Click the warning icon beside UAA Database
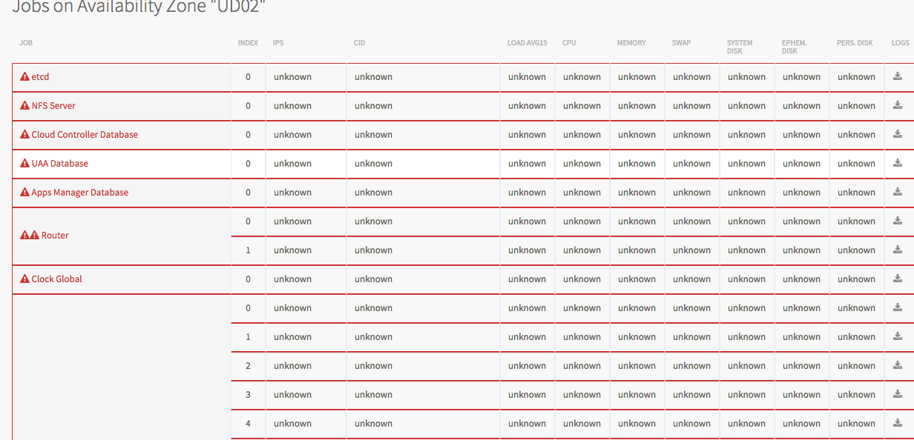The image size is (914, 440). (x=24, y=163)
